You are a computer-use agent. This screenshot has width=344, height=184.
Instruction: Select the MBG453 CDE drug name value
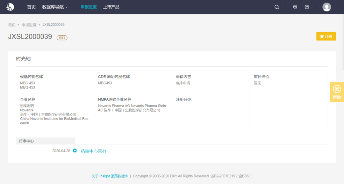[x=105, y=83]
